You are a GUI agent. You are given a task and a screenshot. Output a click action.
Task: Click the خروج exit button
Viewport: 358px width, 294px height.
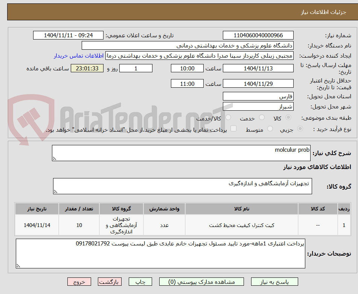(79, 282)
